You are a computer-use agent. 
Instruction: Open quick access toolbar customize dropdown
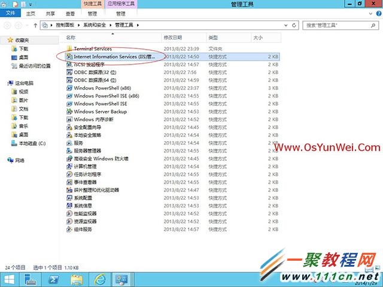(x=31, y=4)
